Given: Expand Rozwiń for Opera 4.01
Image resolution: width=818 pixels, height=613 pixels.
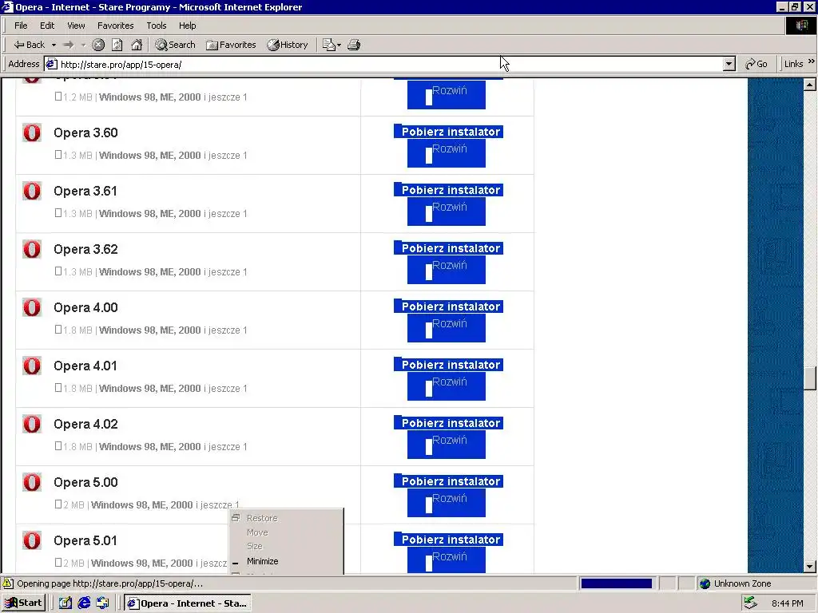Looking at the screenshot, I should 447,387.
